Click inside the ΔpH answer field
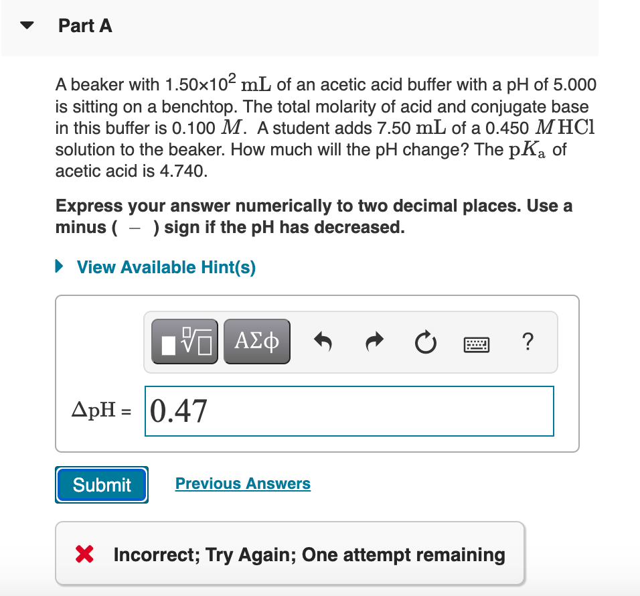Viewport: 640px width, 596px height. (x=348, y=411)
